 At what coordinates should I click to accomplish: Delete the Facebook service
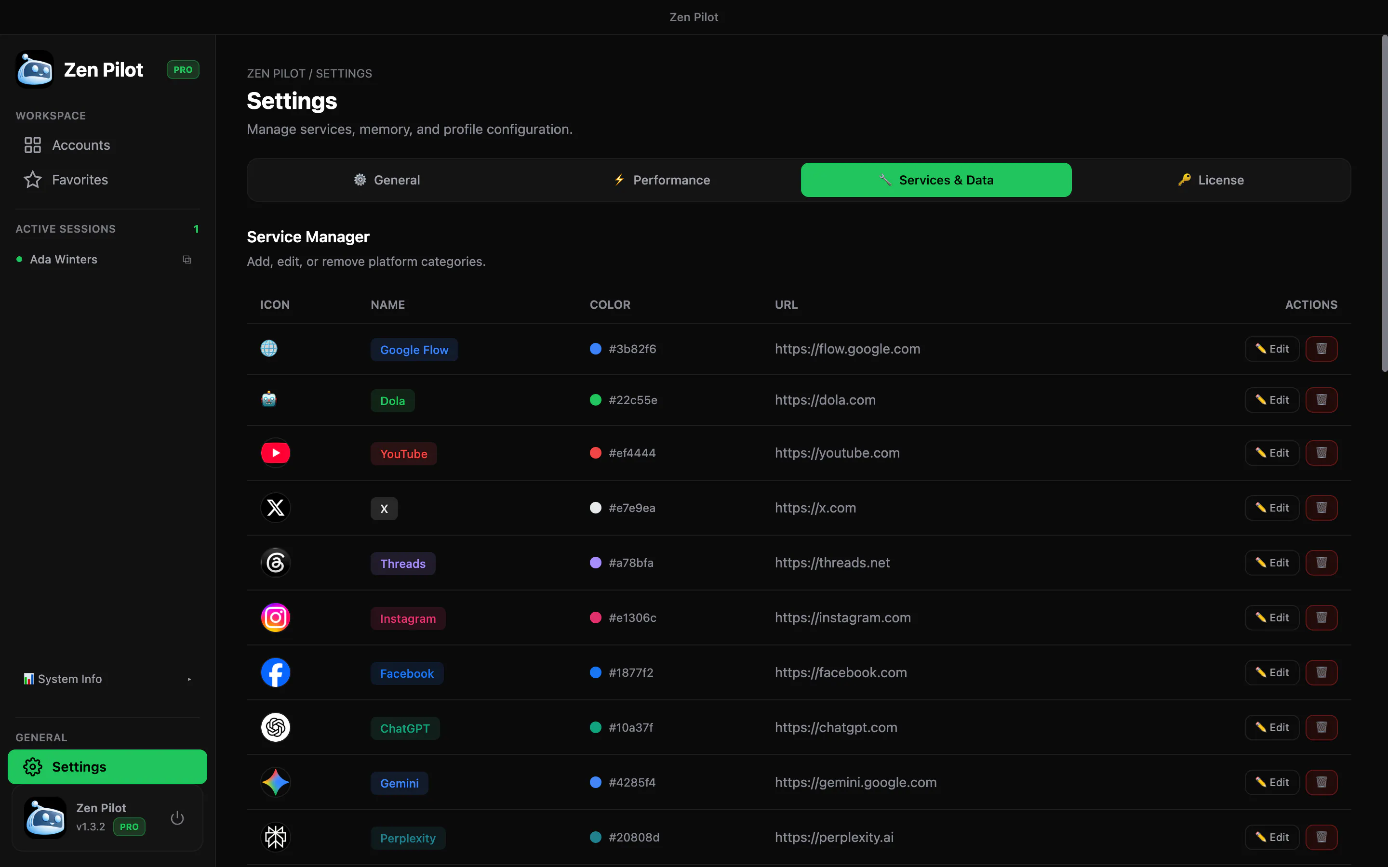(1321, 672)
